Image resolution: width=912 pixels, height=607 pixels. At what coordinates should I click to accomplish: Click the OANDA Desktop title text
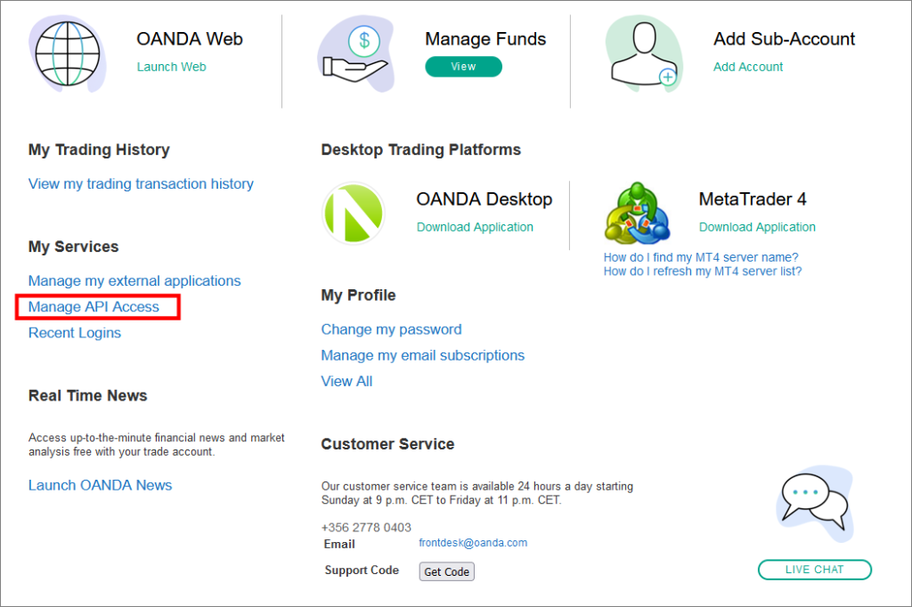484,198
